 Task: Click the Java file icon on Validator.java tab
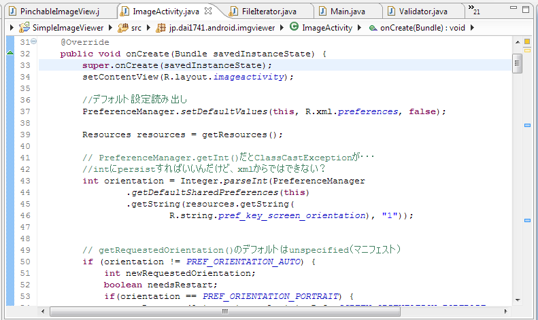pyautogui.click(x=391, y=12)
